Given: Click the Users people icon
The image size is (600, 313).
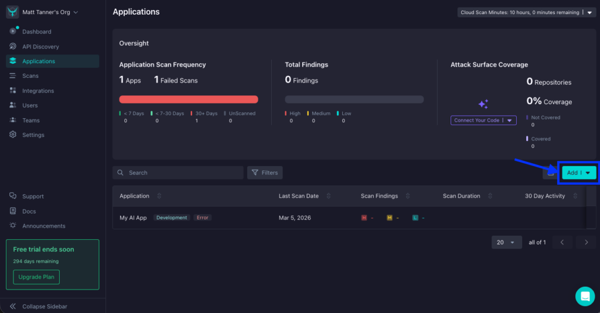Looking at the screenshot, I should (13, 105).
